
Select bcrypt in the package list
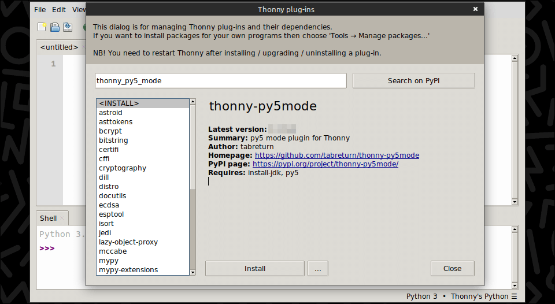click(143, 131)
